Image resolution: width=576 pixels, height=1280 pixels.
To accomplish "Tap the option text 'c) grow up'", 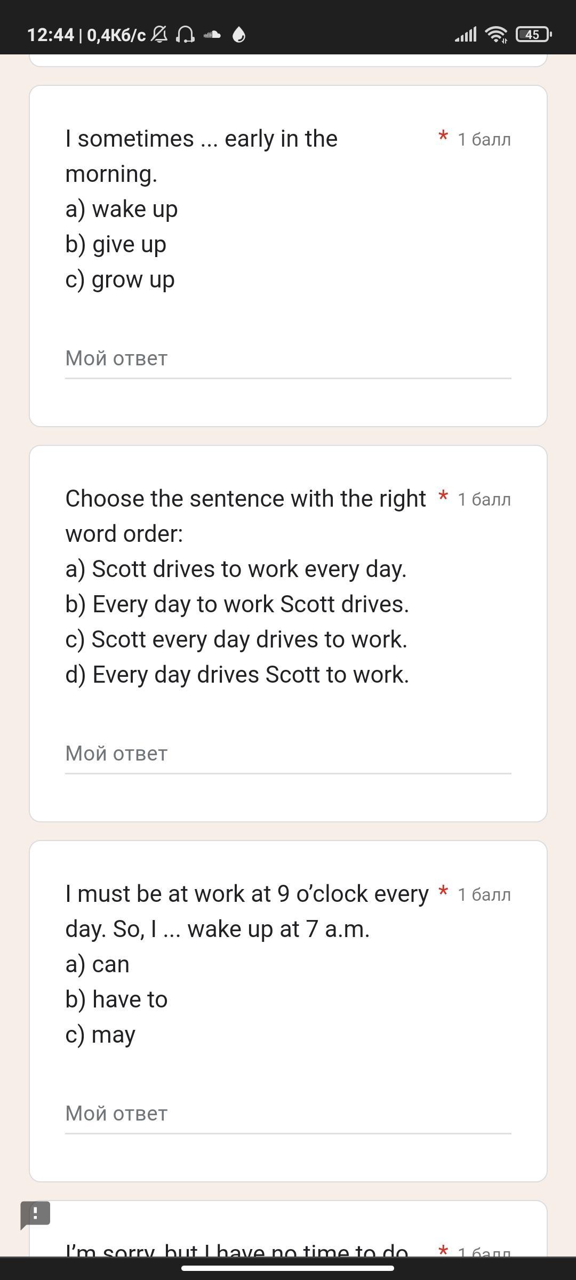I will (120, 279).
